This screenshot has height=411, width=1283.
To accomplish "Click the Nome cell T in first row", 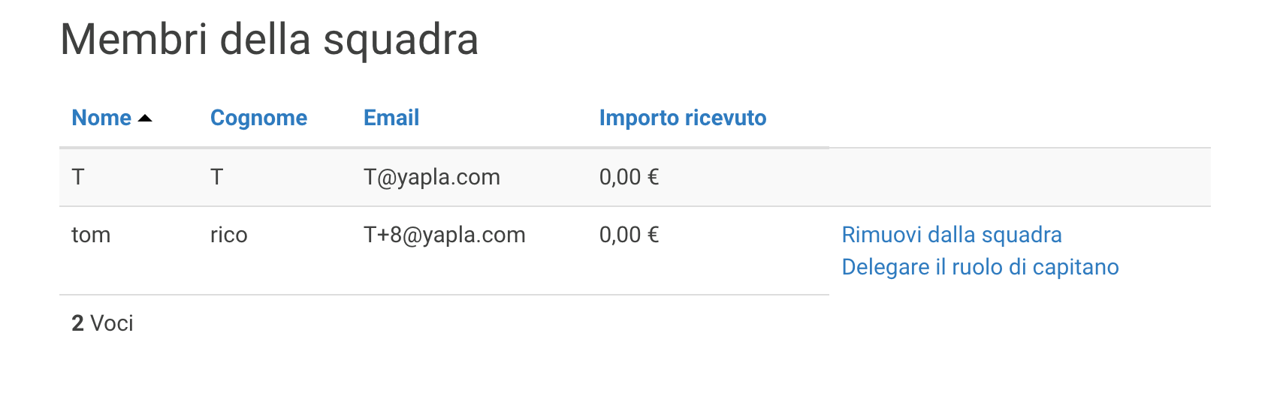I will (x=78, y=177).
